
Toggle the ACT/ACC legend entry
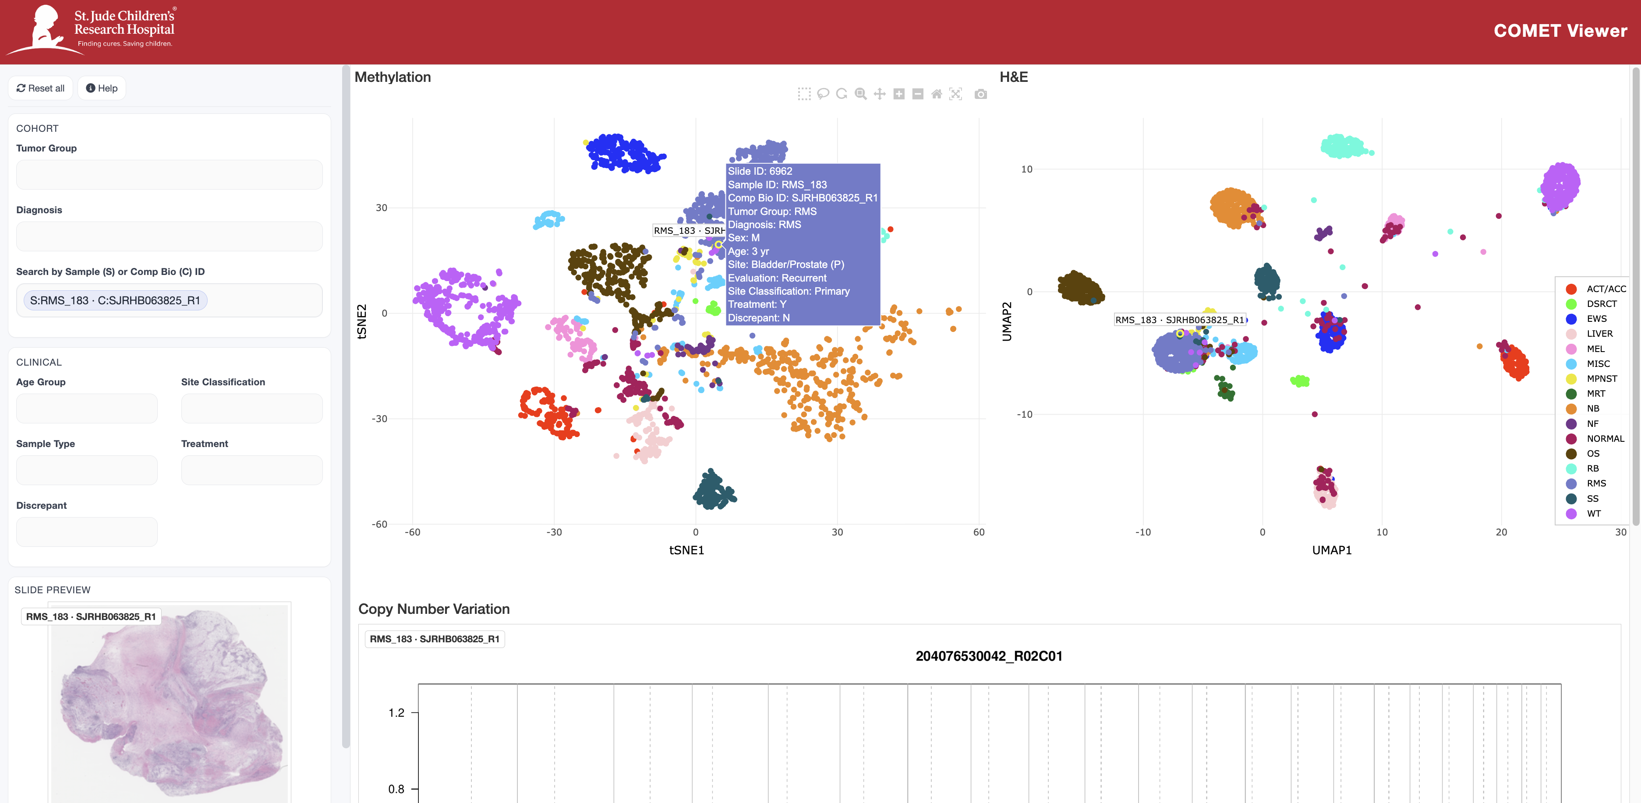1606,289
